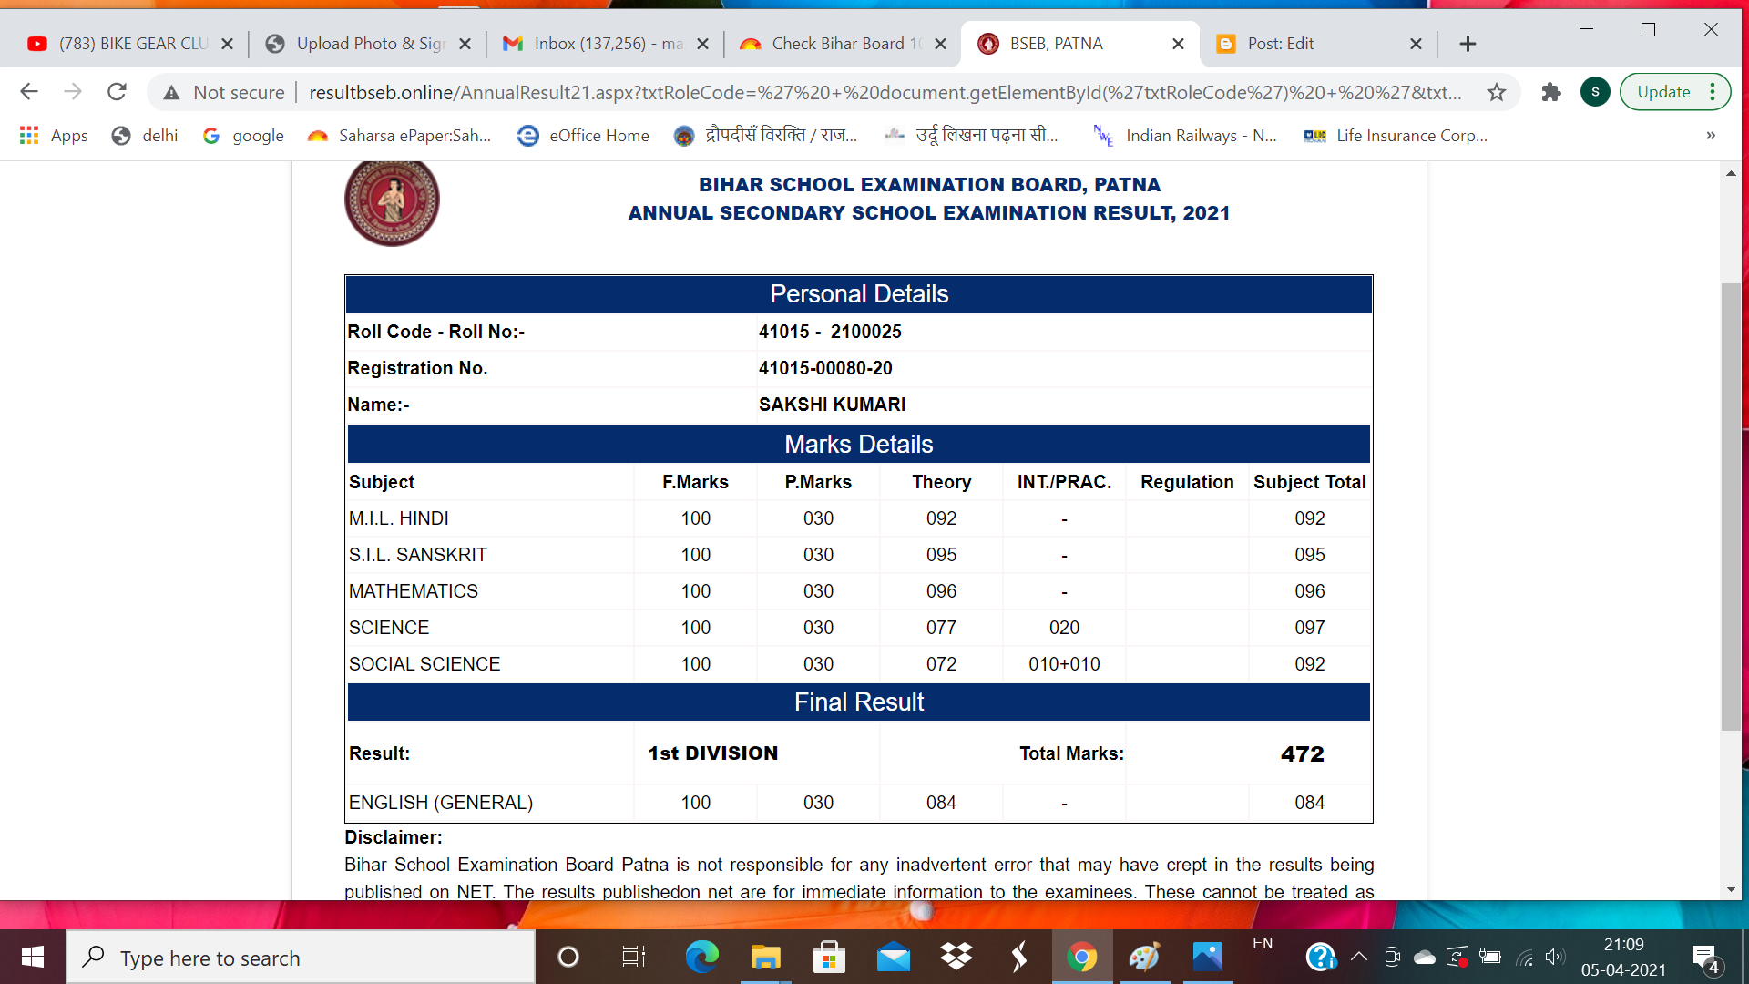Open the Chrome three-dot menu

(x=1713, y=92)
